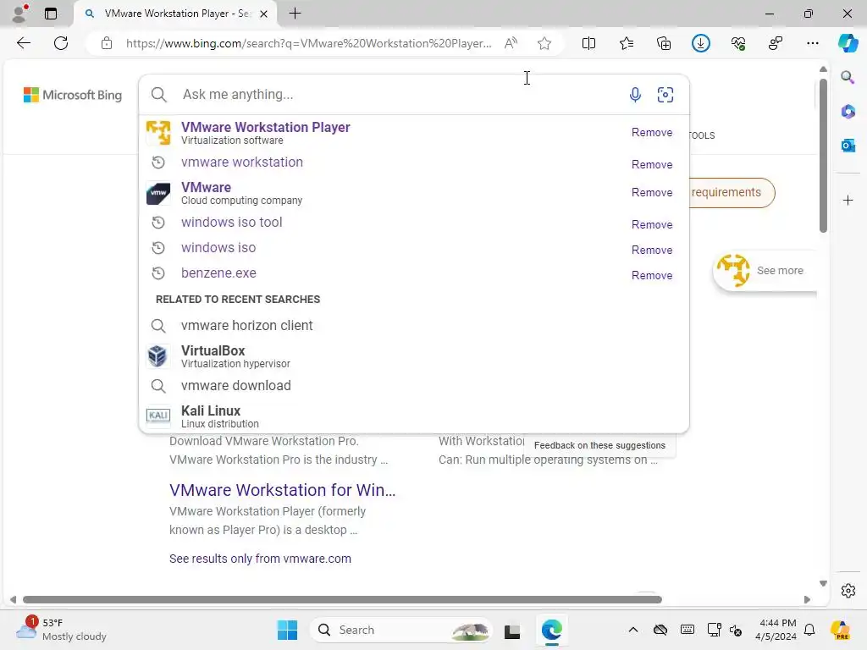Go back with the back arrow
The image size is (867, 650).
[x=23, y=43]
